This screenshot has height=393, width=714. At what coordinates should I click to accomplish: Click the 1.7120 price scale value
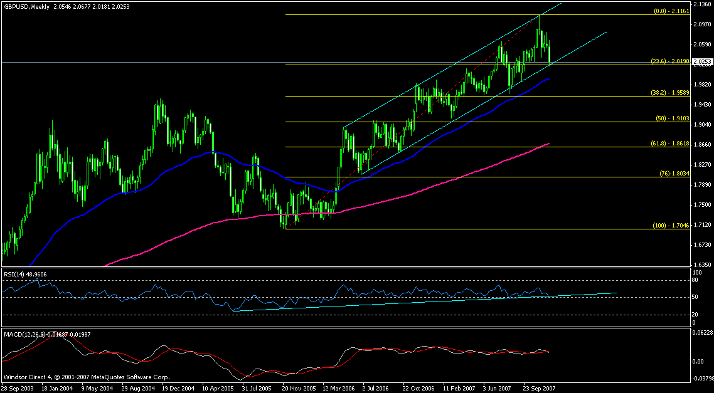[701, 224]
